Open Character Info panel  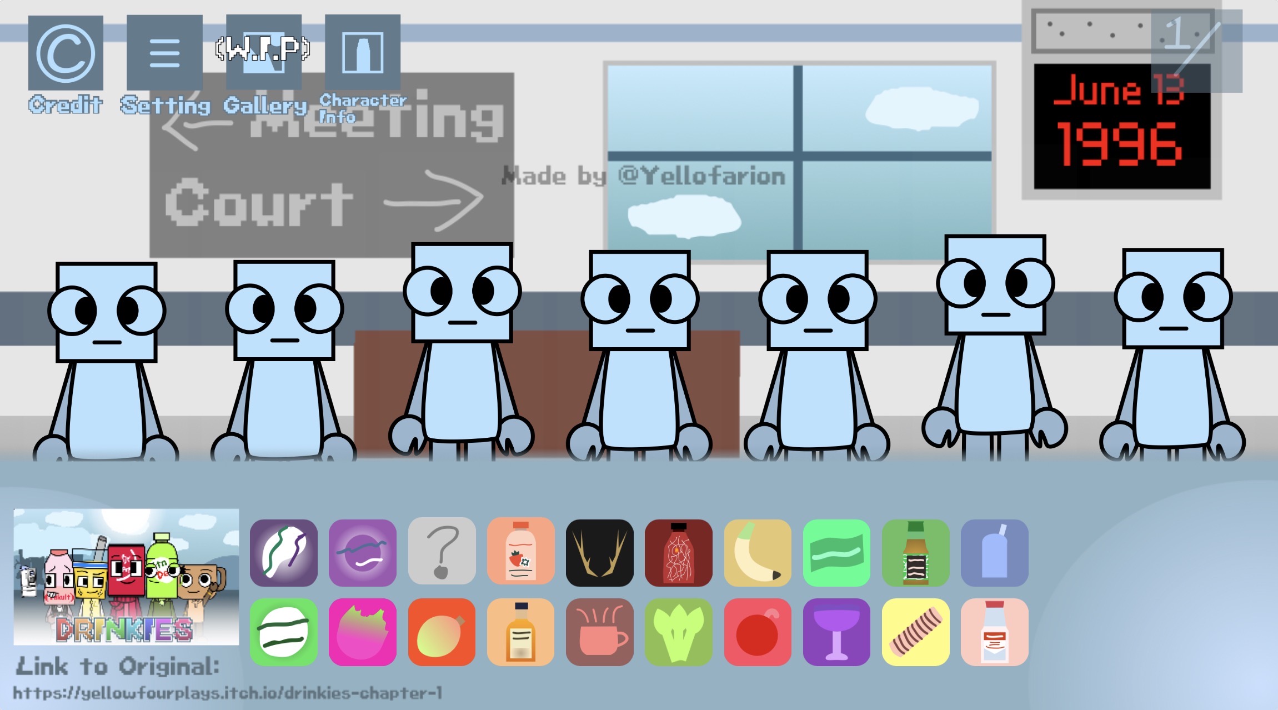pyautogui.click(x=363, y=53)
